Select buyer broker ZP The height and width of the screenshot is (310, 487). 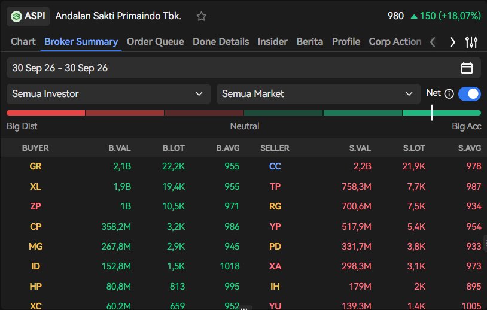[35, 206]
